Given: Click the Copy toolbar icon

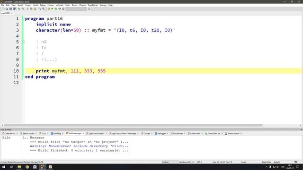Looking at the screenshot, I should coord(31,9).
